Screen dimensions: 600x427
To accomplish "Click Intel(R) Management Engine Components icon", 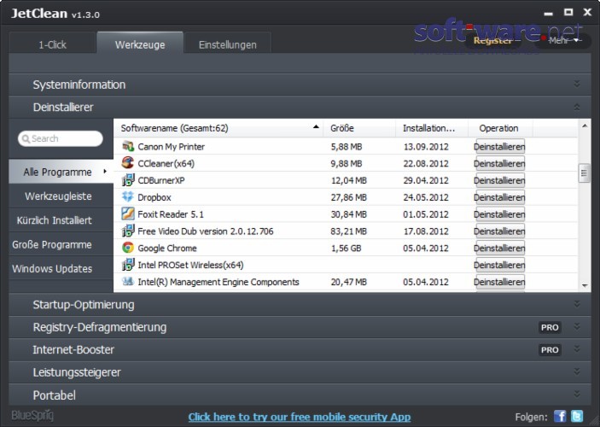I will (128, 281).
